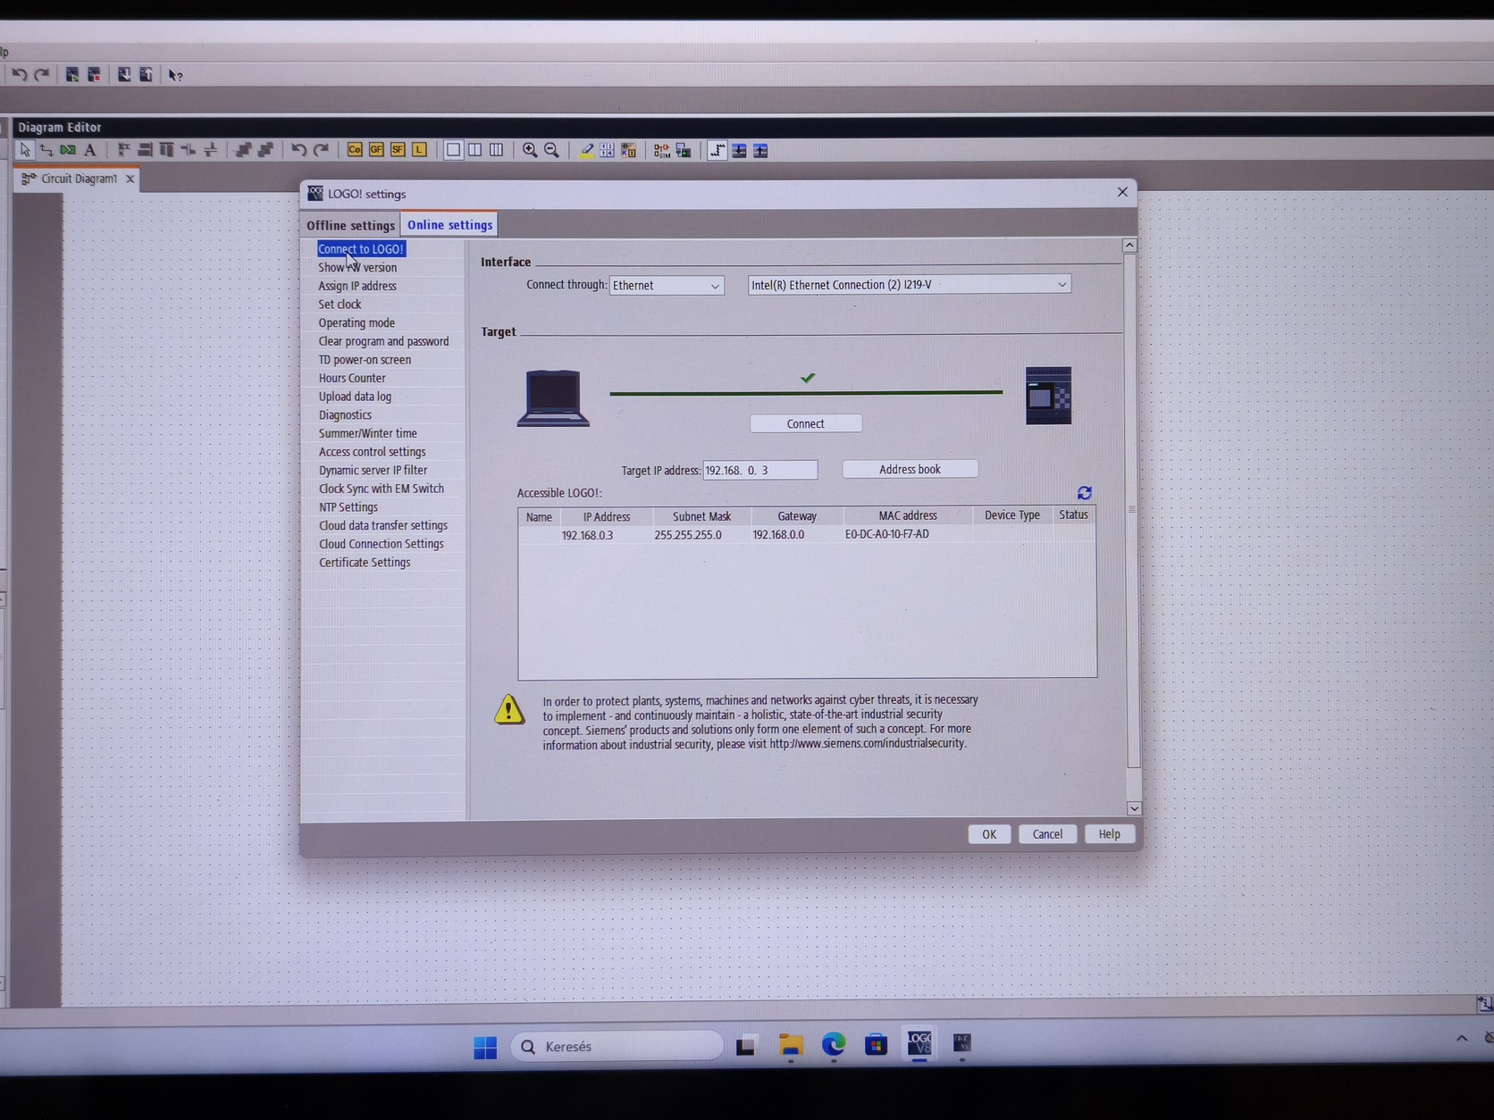Open the Constants (Co) block list
The width and height of the screenshot is (1494, 1120).
click(x=355, y=150)
